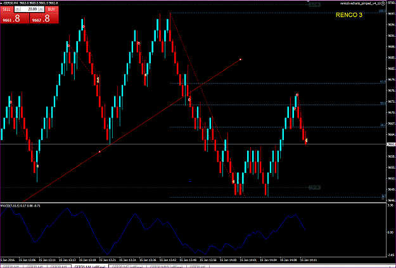Click the expert advisor smiley icon
Viewport: 396px width, 268px height.
point(383,3)
